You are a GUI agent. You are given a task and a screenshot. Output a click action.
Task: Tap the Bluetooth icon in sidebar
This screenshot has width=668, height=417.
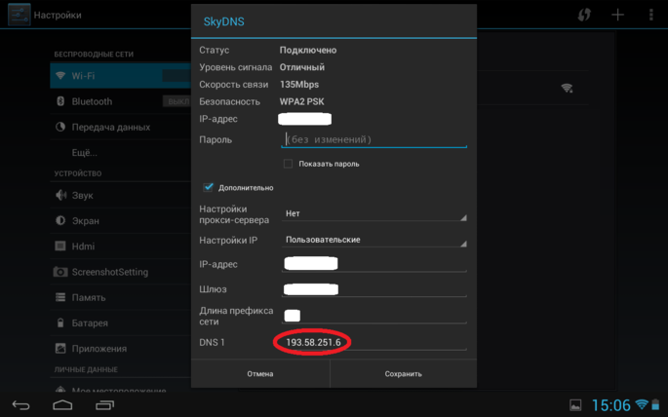pos(60,101)
